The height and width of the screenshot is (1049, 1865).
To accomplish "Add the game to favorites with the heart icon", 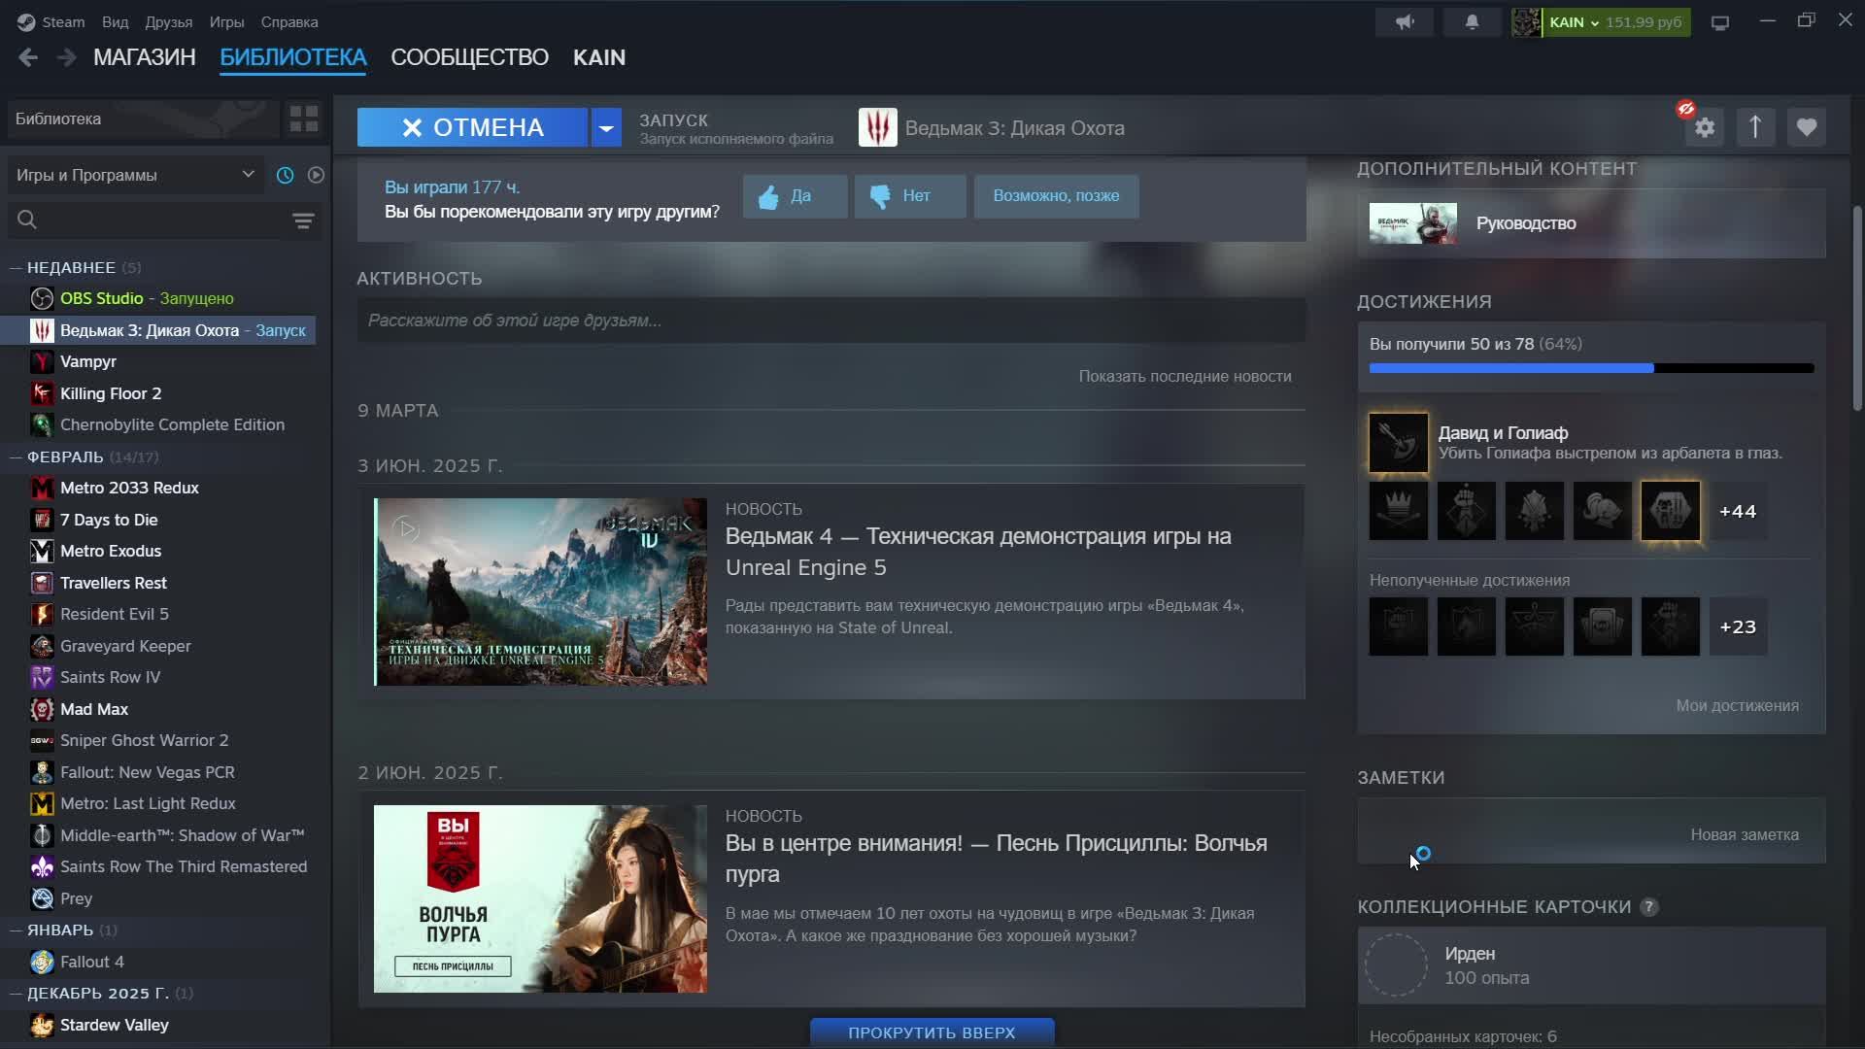I will coord(1806,127).
